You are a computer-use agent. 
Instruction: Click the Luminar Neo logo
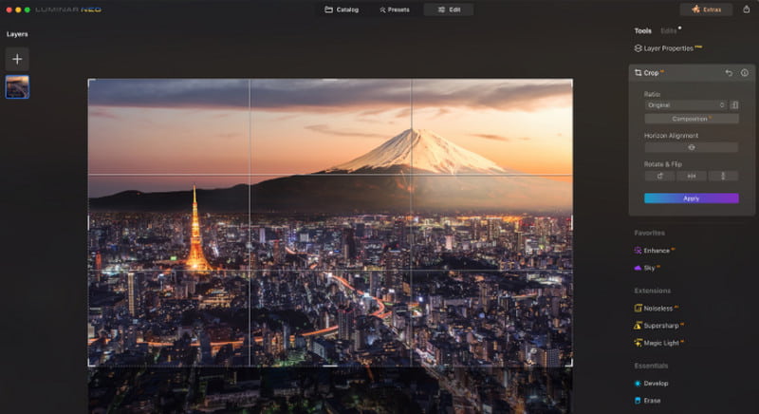point(68,9)
